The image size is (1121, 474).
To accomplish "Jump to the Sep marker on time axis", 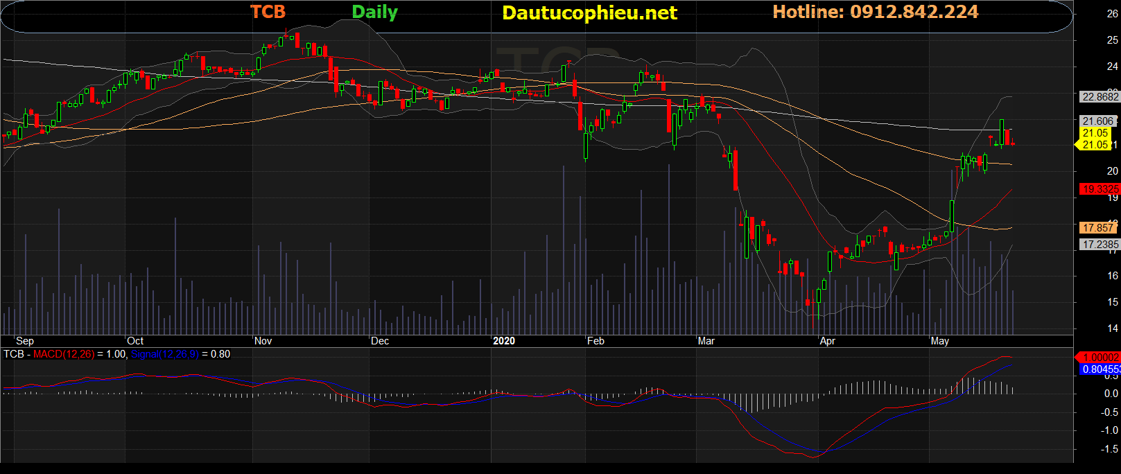I will (x=25, y=341).
